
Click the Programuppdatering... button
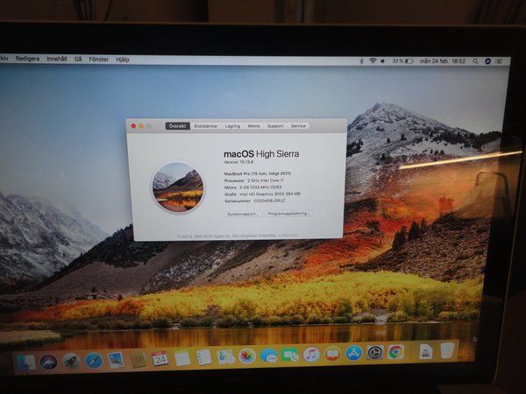(288, 214)
